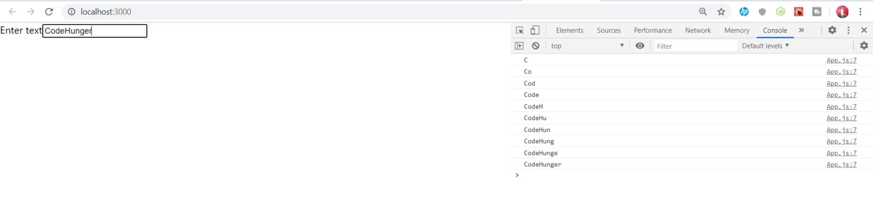Viewport: 873px width, 197px height.
Task: Open the zoom magnifier icon in address bar
Action: point(703,11)
